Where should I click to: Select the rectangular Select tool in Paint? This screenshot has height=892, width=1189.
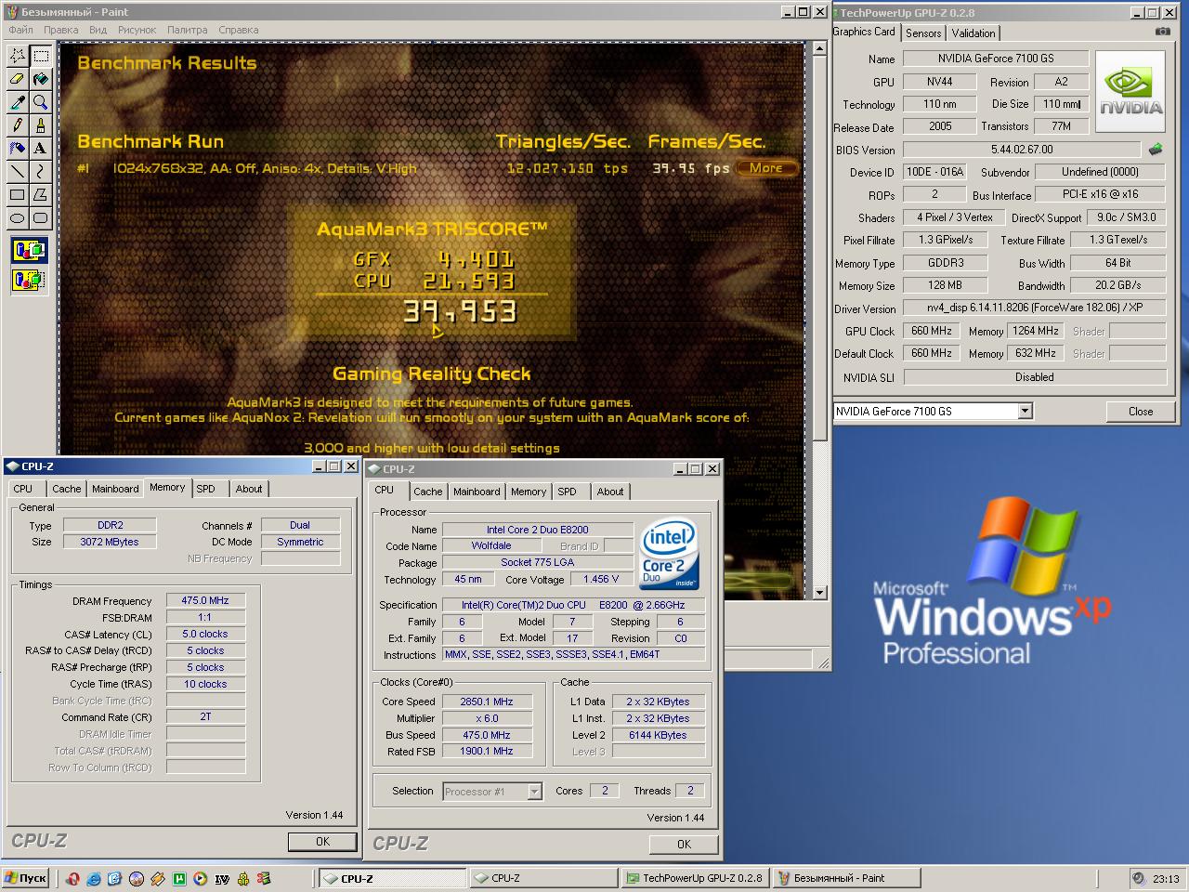pos(41,56)
